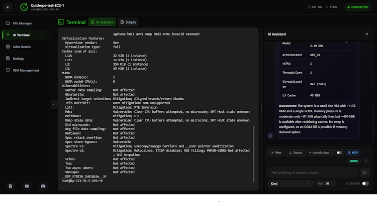Close the AI Assistant panel
The width and height of the screenshot is (377, 202).
tap(366, 34)
